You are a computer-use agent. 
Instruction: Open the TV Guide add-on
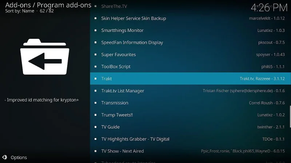click(x=190, y=127)
